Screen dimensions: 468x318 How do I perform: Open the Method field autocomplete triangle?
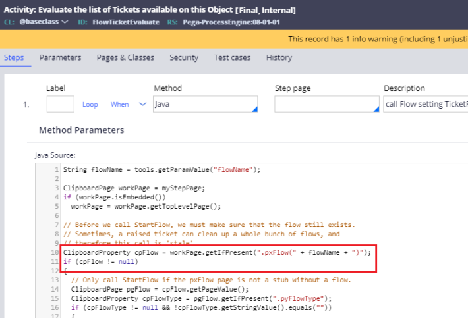tap(254, 109)
